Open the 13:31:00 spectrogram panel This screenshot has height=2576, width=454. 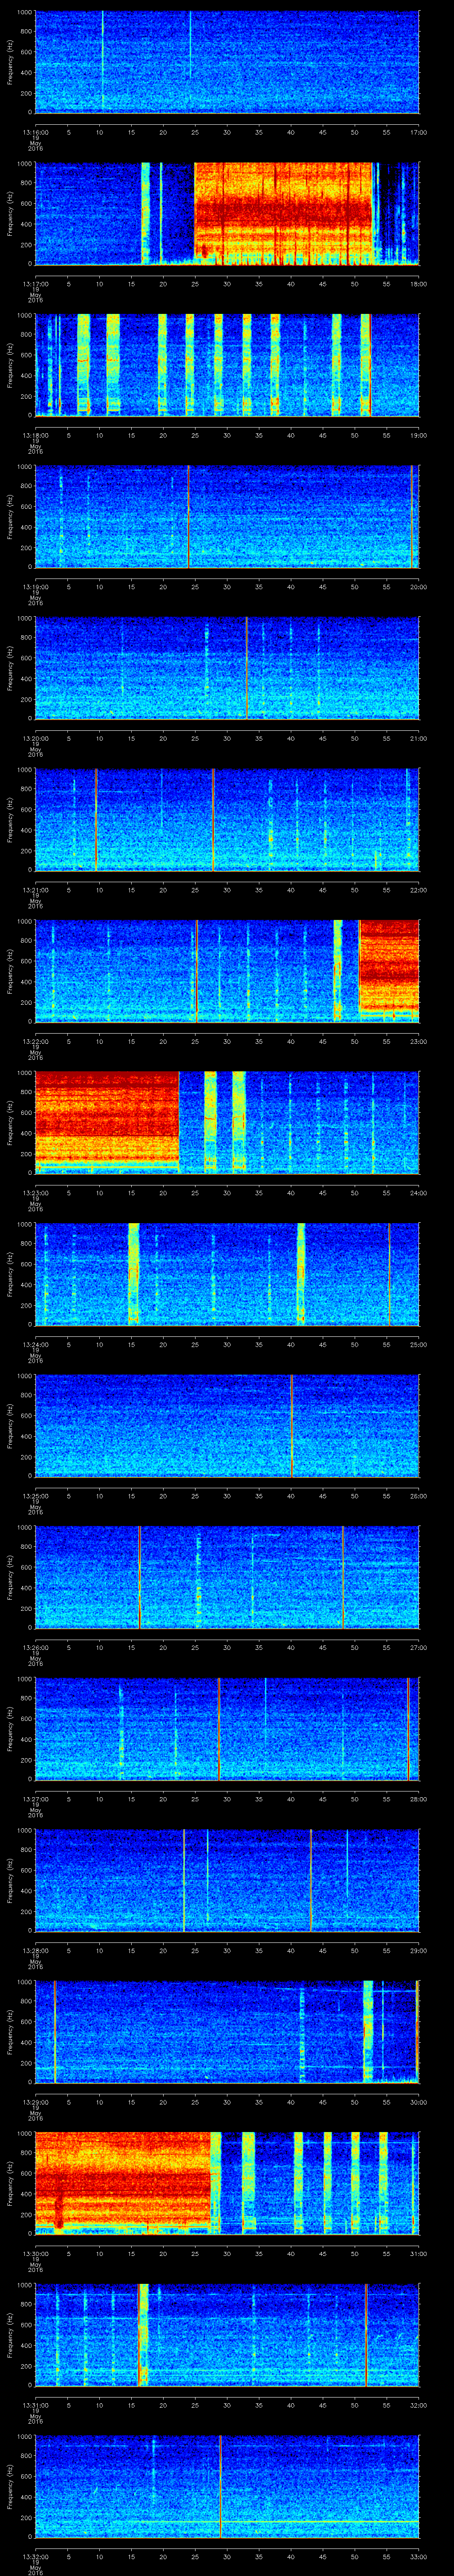pyautogui.click(x=227, y=2334)
